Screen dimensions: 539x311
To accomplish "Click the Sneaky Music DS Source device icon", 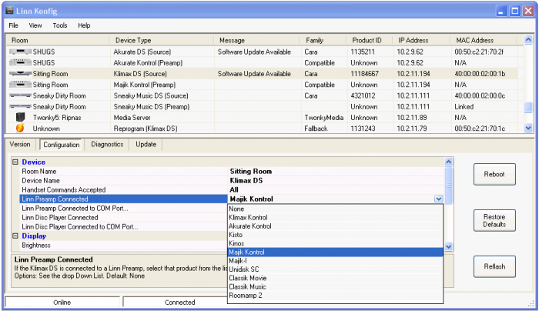I will [20, 95].
